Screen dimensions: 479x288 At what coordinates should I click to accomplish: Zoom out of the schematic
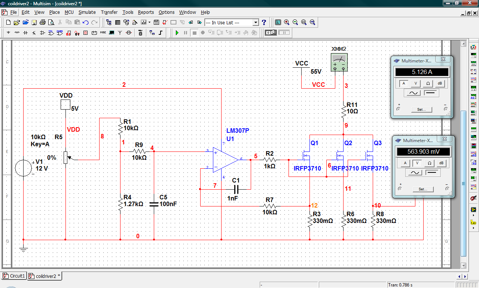295,22
